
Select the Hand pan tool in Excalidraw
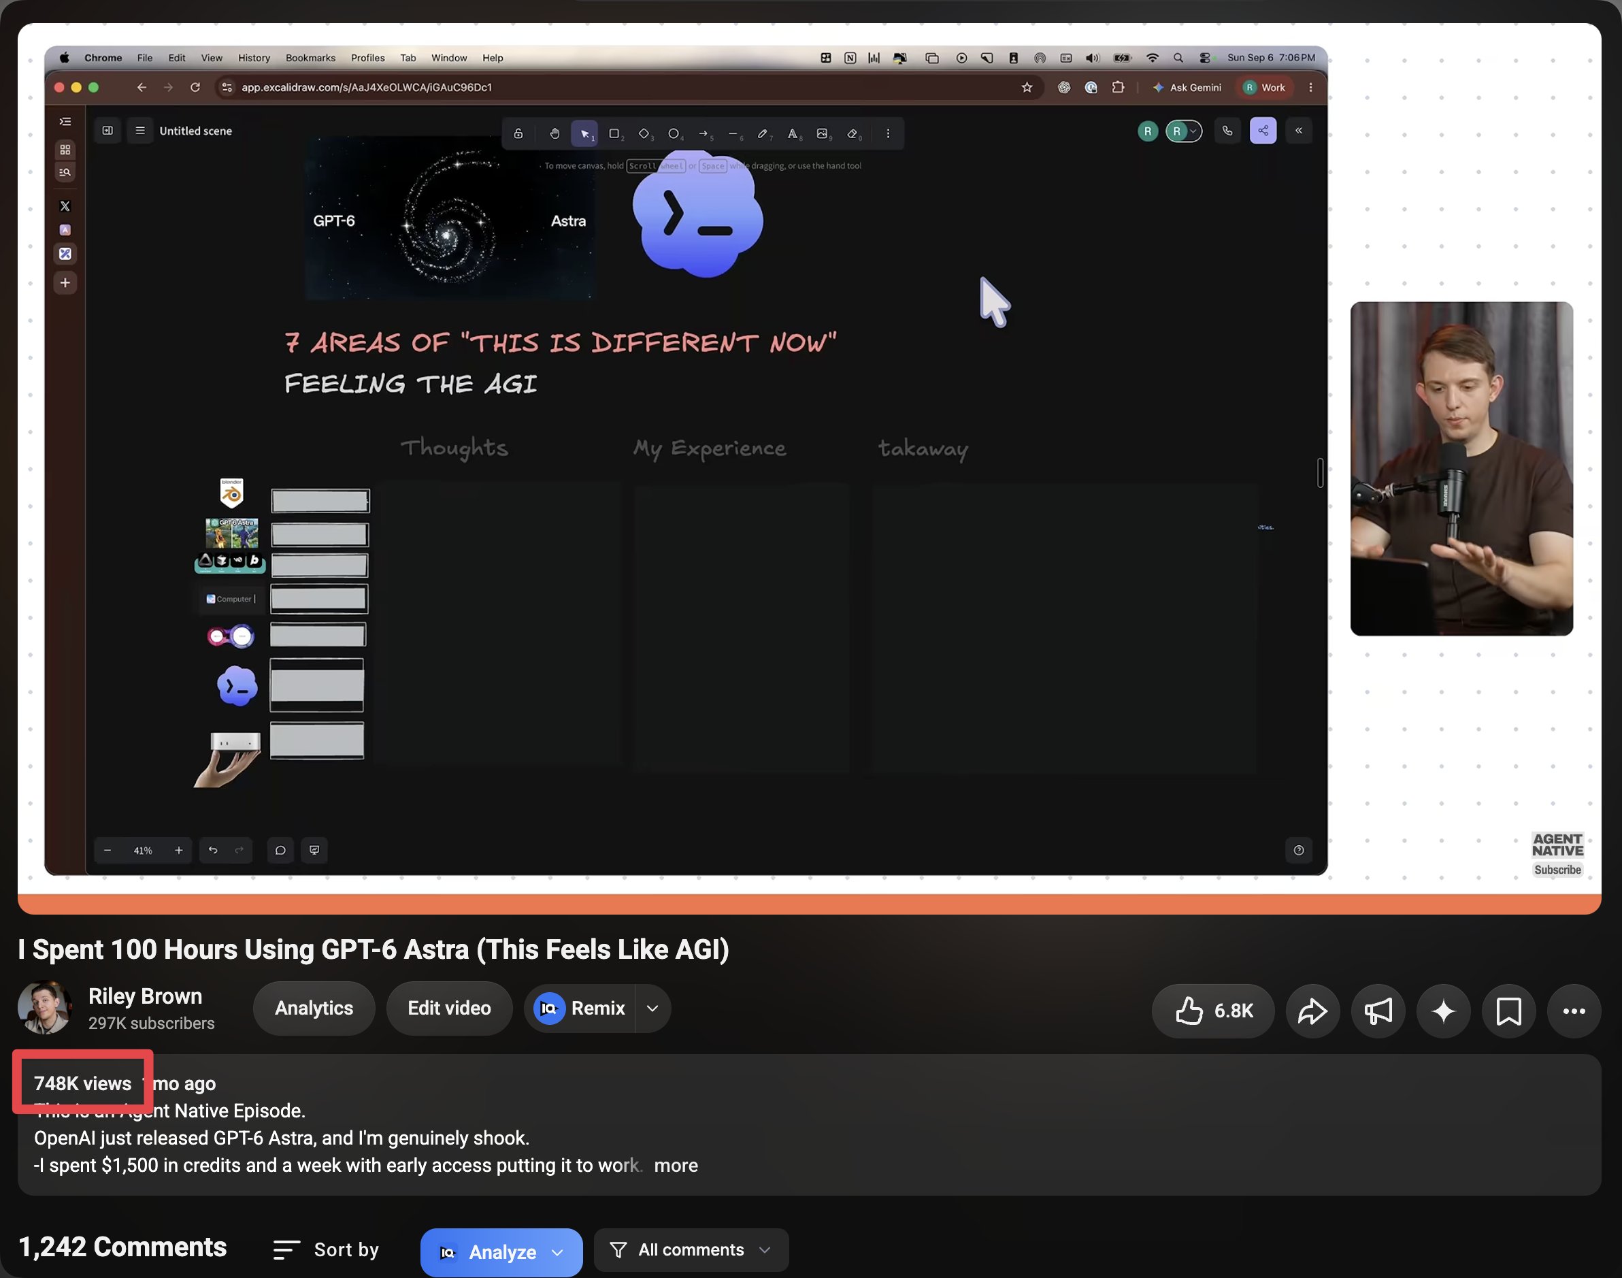[555, 133]
